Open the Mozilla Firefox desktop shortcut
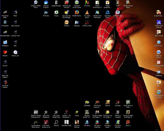The width and height of the screenshot is (164, 131). (77, 12)
